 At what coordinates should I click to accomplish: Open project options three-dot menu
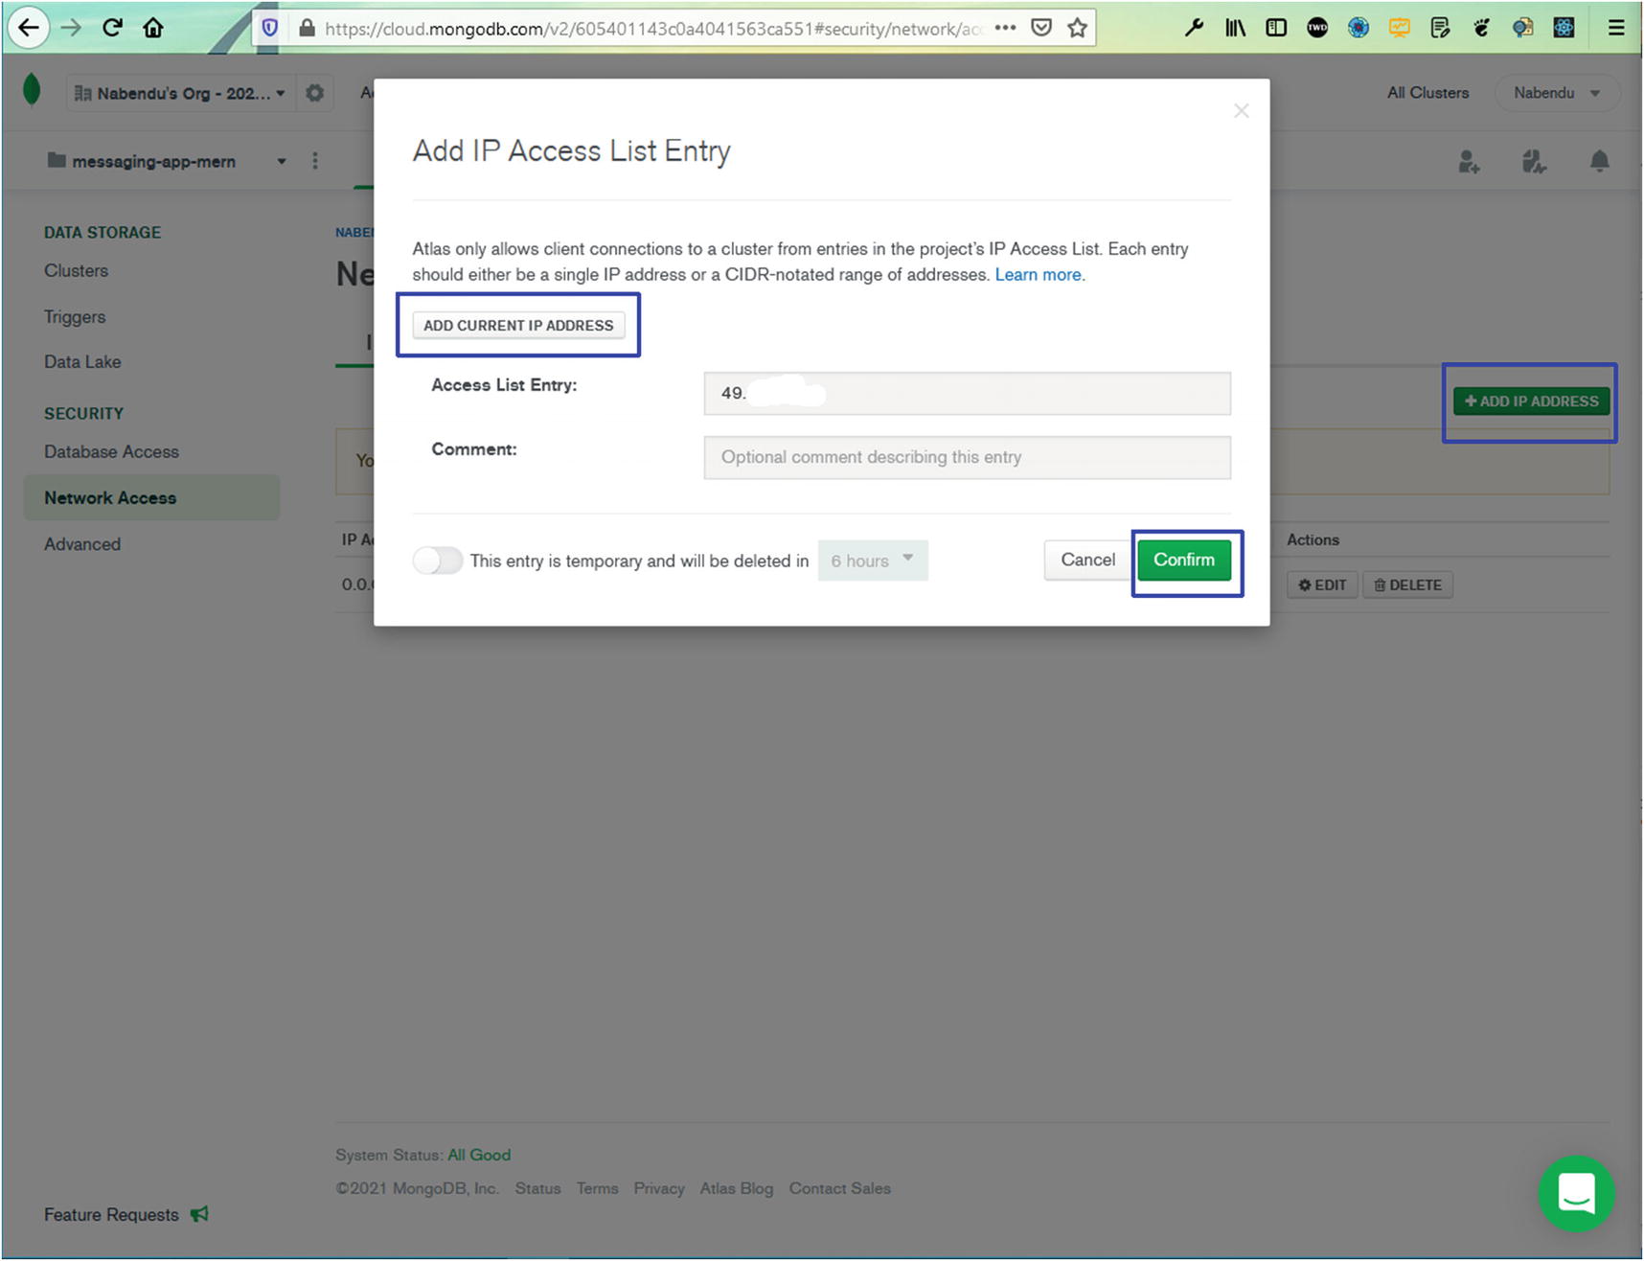(315, 161)
